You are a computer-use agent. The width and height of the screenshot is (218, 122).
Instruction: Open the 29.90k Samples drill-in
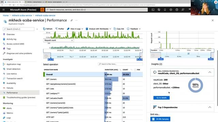160,119
